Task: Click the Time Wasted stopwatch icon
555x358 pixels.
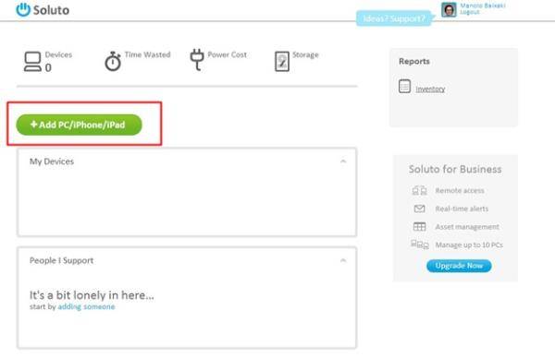Action: (113, 62)
